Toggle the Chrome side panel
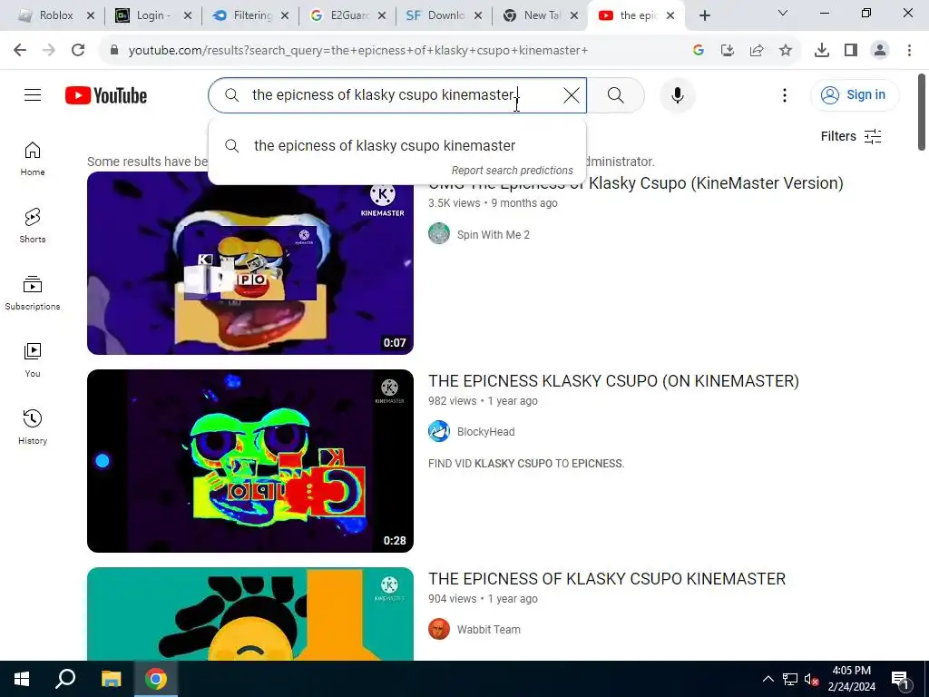The height and width of the screenshot is (697, 929). coord(851,51)
